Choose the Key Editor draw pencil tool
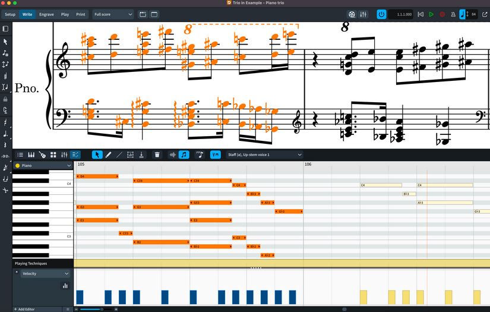The height and width of the screenshot is (312, 490). click(x=109, y=155)
